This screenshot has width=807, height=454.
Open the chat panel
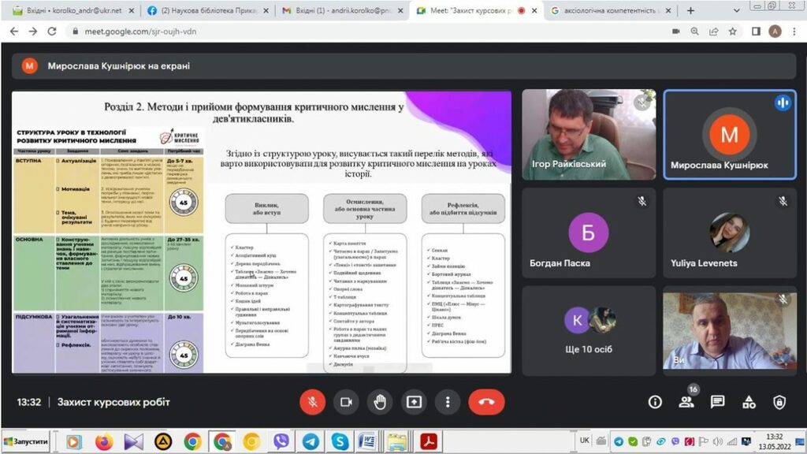coord(717,402)
